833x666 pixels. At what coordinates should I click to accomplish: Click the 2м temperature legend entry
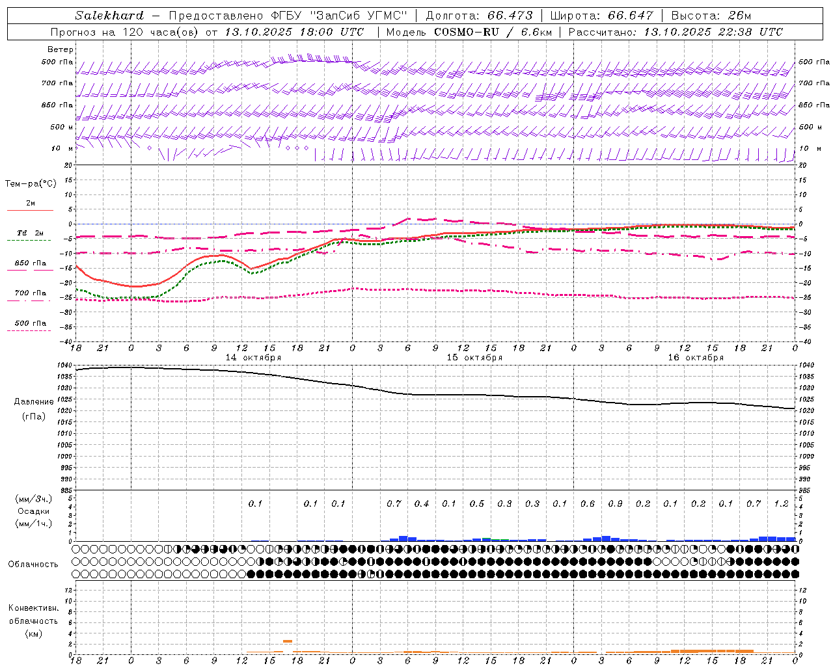click(31, 203)
